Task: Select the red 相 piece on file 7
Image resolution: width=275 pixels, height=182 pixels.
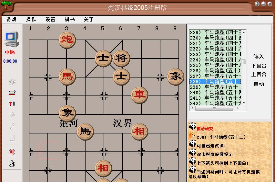Action: (139, 132)
